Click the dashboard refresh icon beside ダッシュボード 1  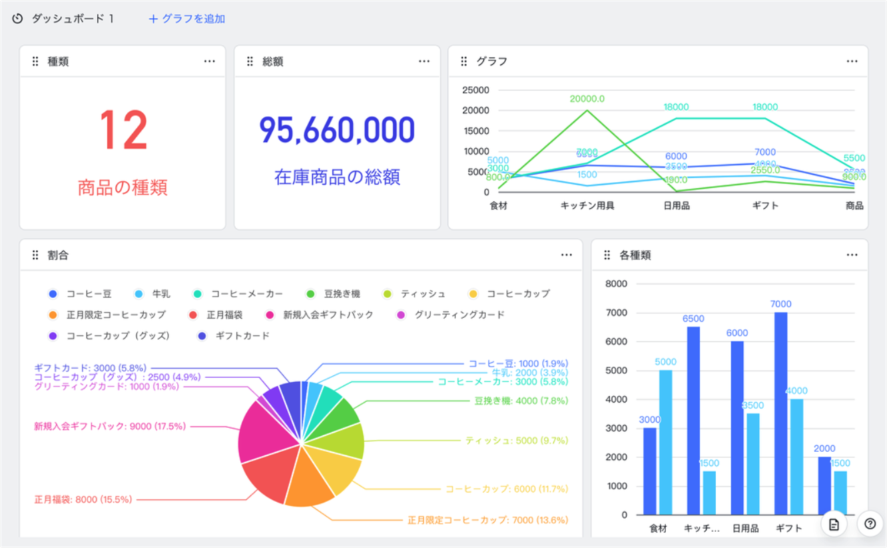coord(18,19)
